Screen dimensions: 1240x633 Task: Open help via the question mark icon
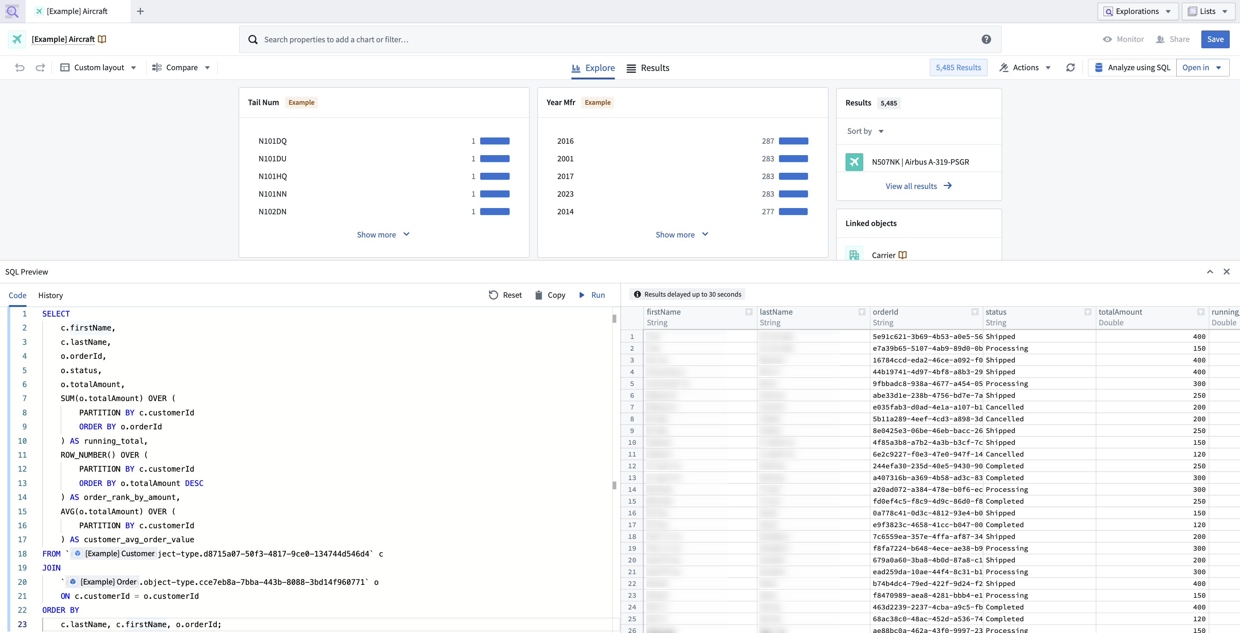[986, 39]
